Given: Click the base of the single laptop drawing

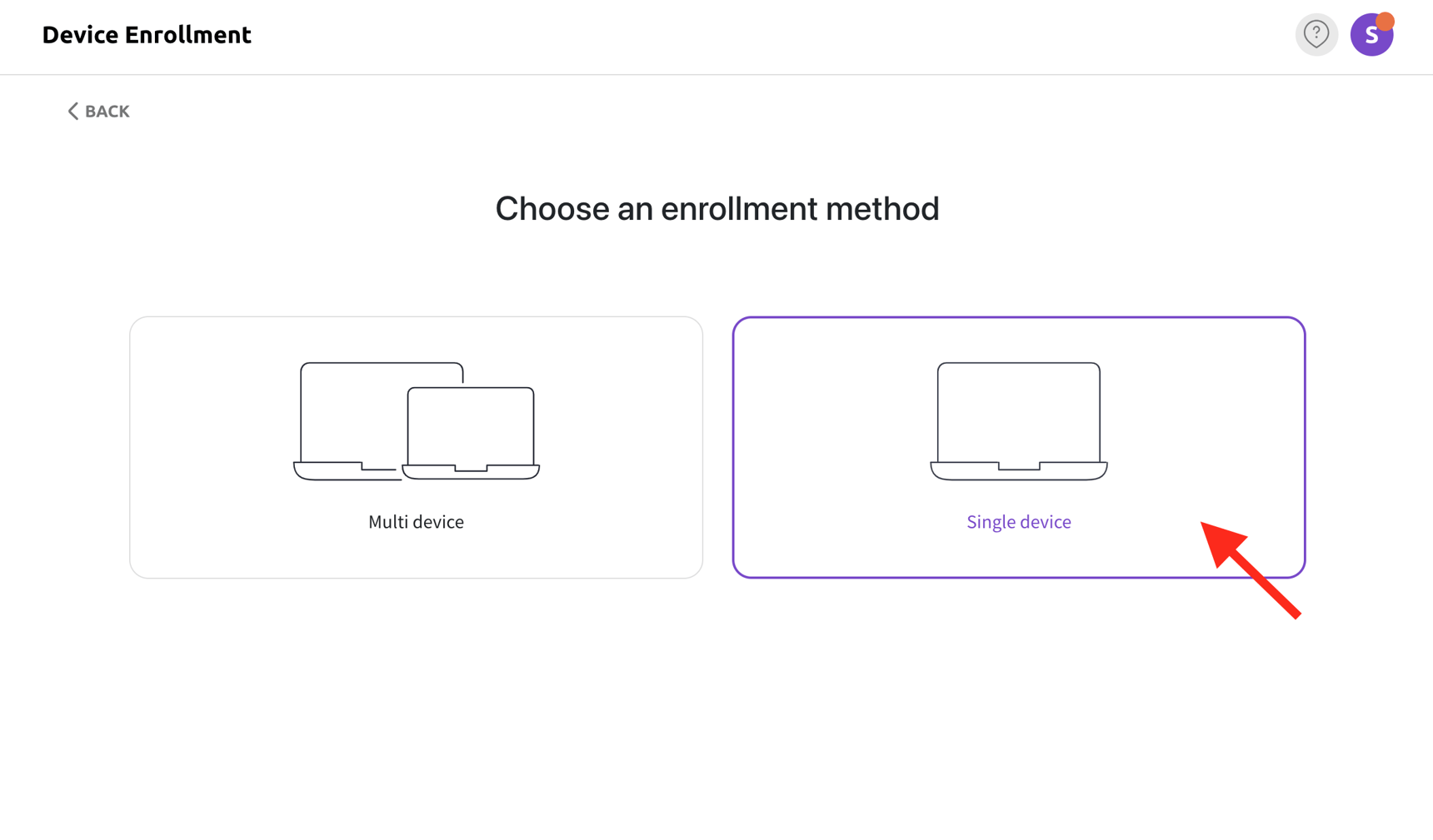Looking at the screenshot, I should pos(1018,473).
